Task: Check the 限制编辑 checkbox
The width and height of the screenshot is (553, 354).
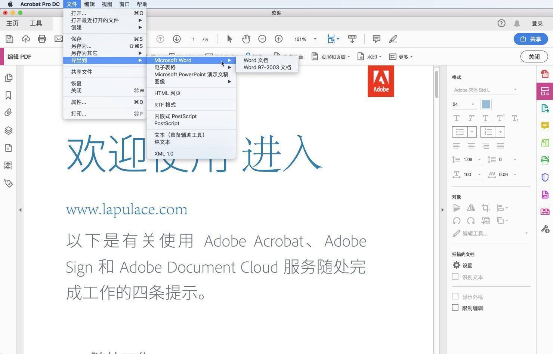Action: (455, 308)
